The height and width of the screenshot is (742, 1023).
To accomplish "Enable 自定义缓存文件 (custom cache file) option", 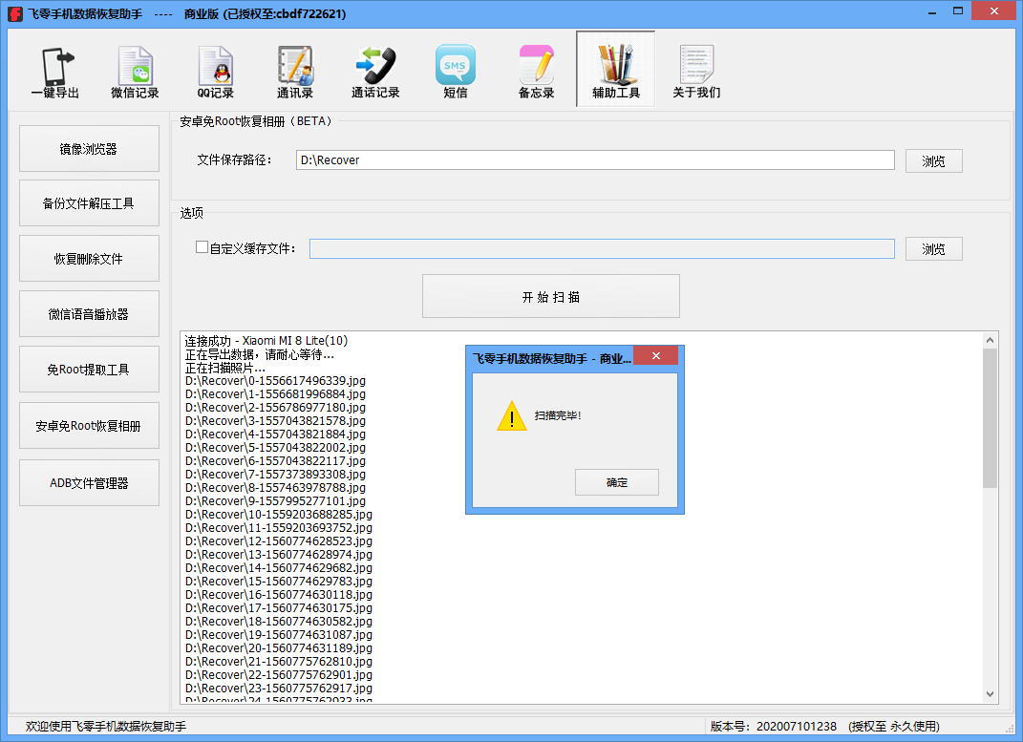I will 201,246.
